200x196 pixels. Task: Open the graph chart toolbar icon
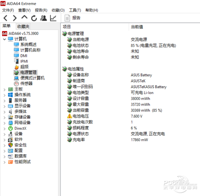click(53, 18)
